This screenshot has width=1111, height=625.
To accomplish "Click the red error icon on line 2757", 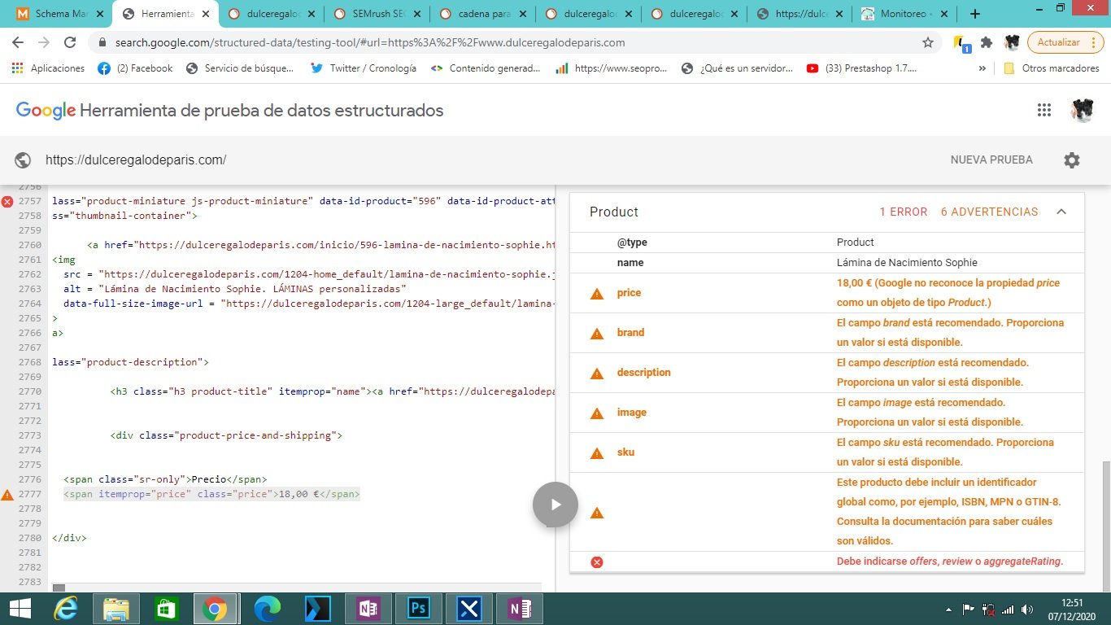I will [x=7, y=201].
